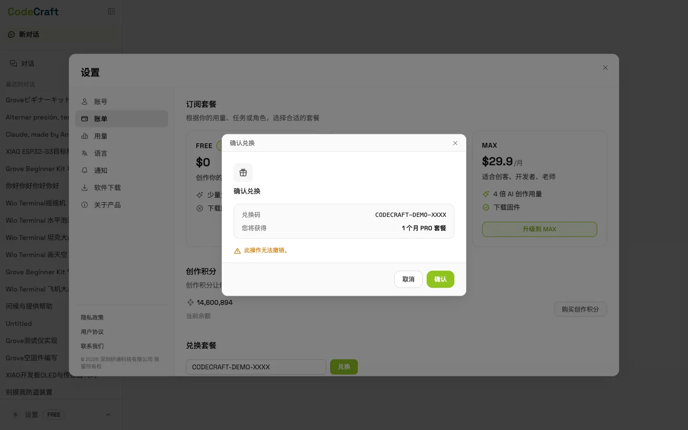Open the 关于产品 about tab

coord(121,205)
